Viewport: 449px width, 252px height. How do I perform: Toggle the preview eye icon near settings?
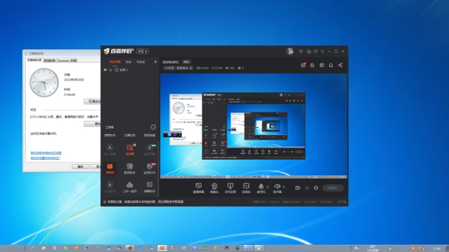point(307,188)
